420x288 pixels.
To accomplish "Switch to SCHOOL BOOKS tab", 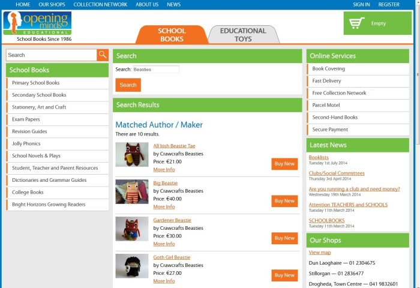I will [172, 35].
